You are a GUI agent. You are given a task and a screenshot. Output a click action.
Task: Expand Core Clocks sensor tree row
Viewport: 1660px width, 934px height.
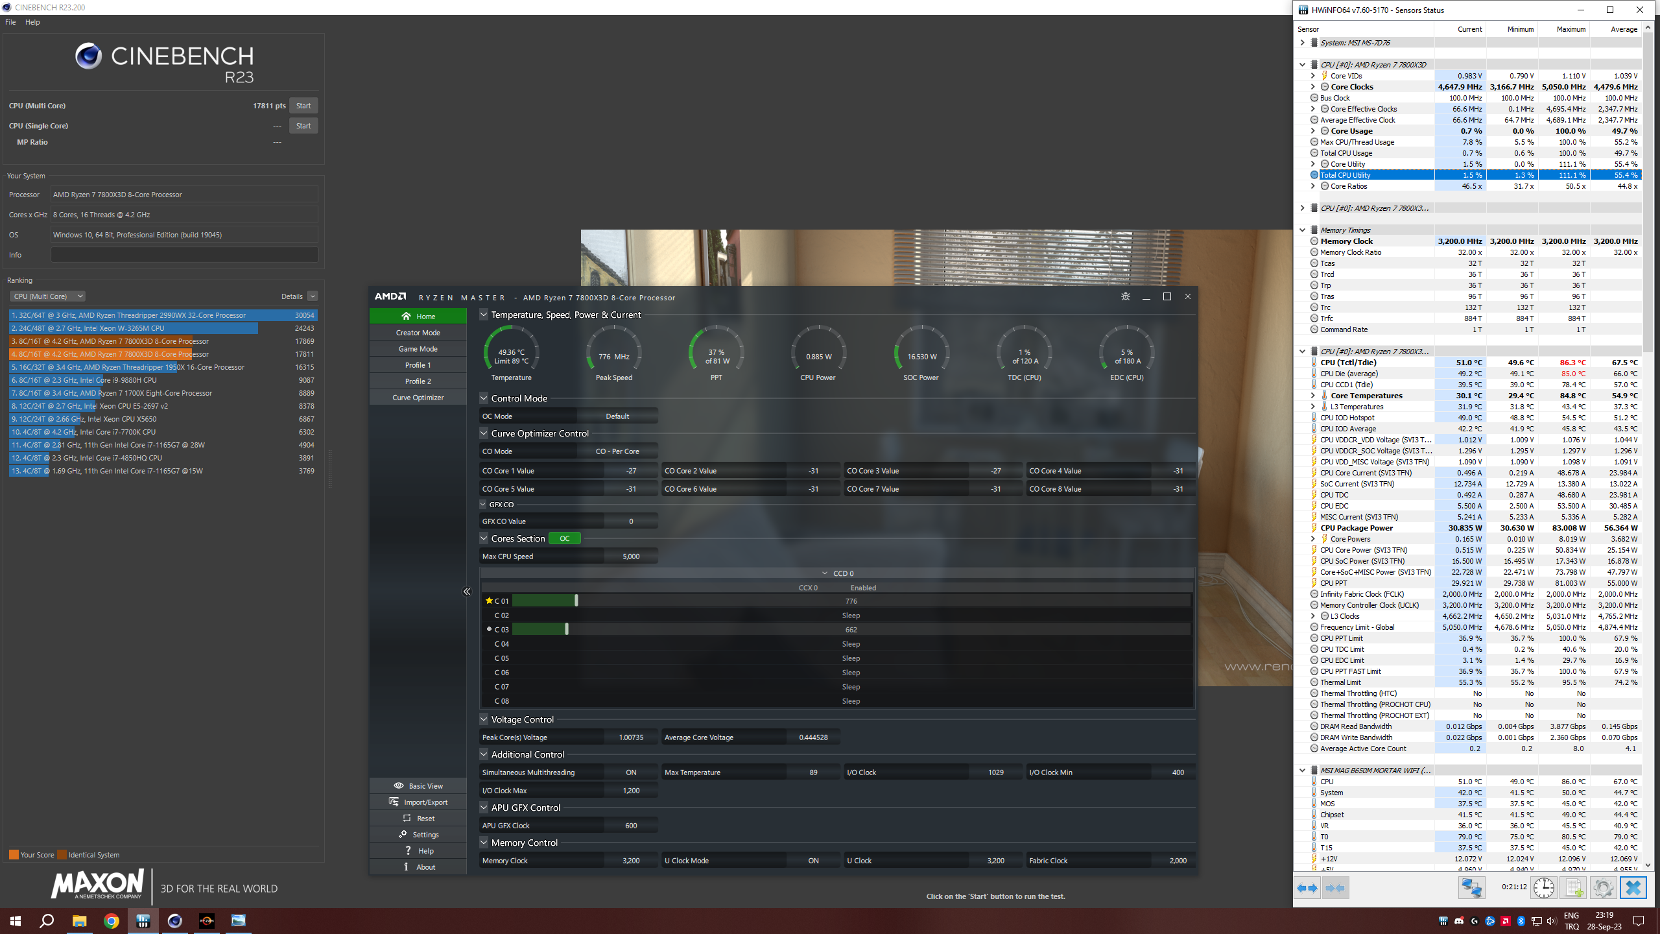click(1313, 87)
